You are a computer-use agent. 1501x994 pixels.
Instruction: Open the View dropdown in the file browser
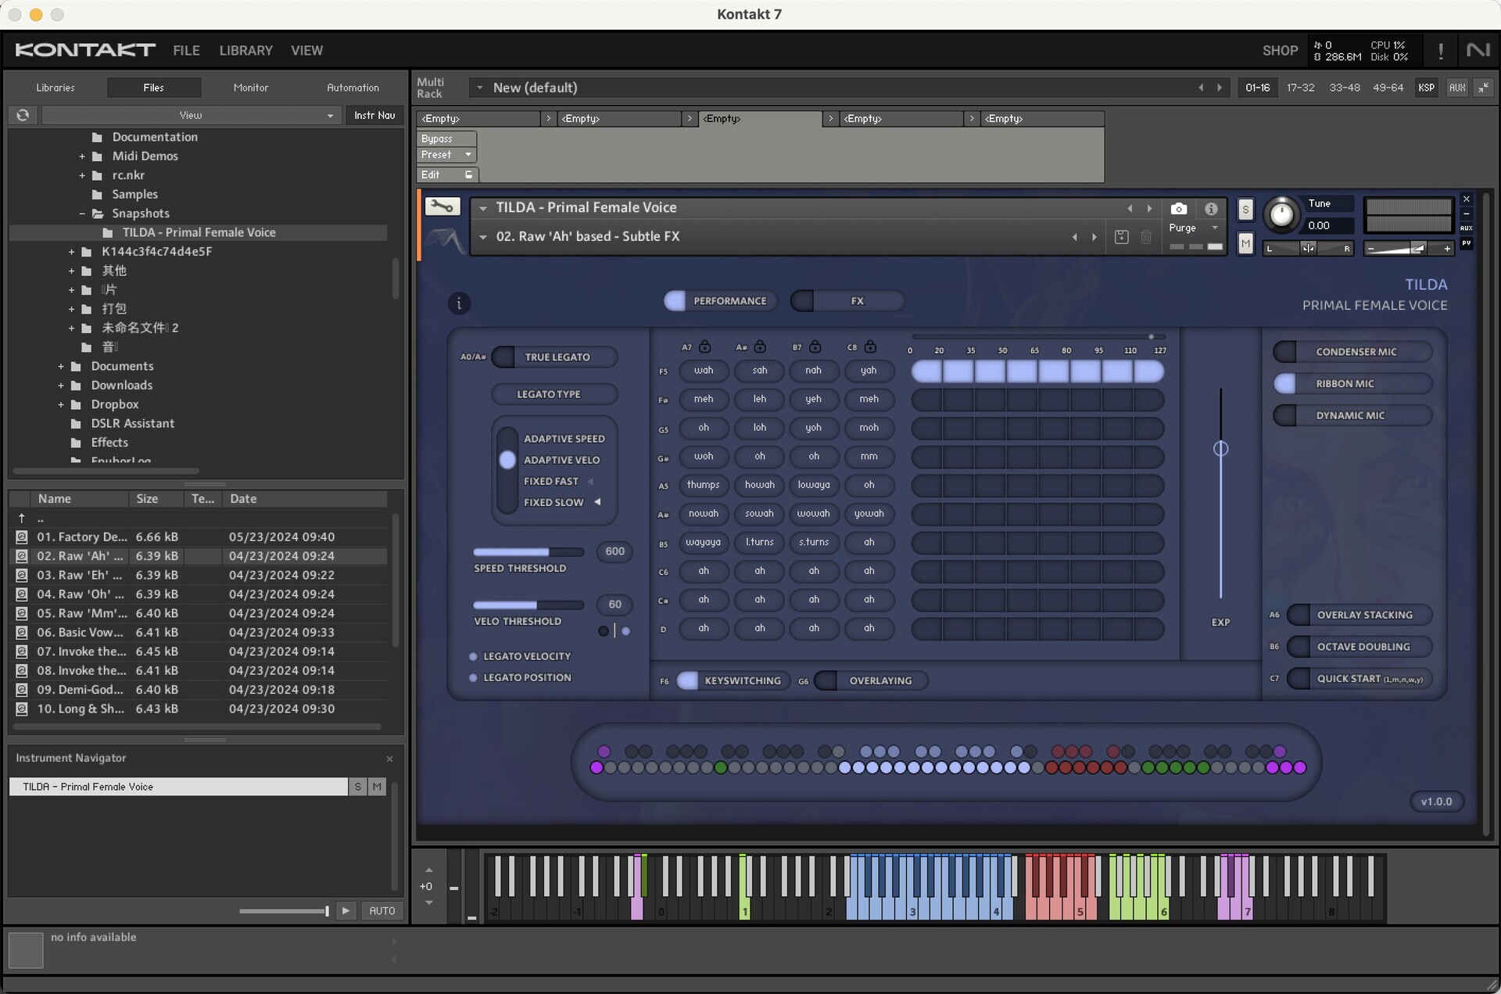coord(190,115)
